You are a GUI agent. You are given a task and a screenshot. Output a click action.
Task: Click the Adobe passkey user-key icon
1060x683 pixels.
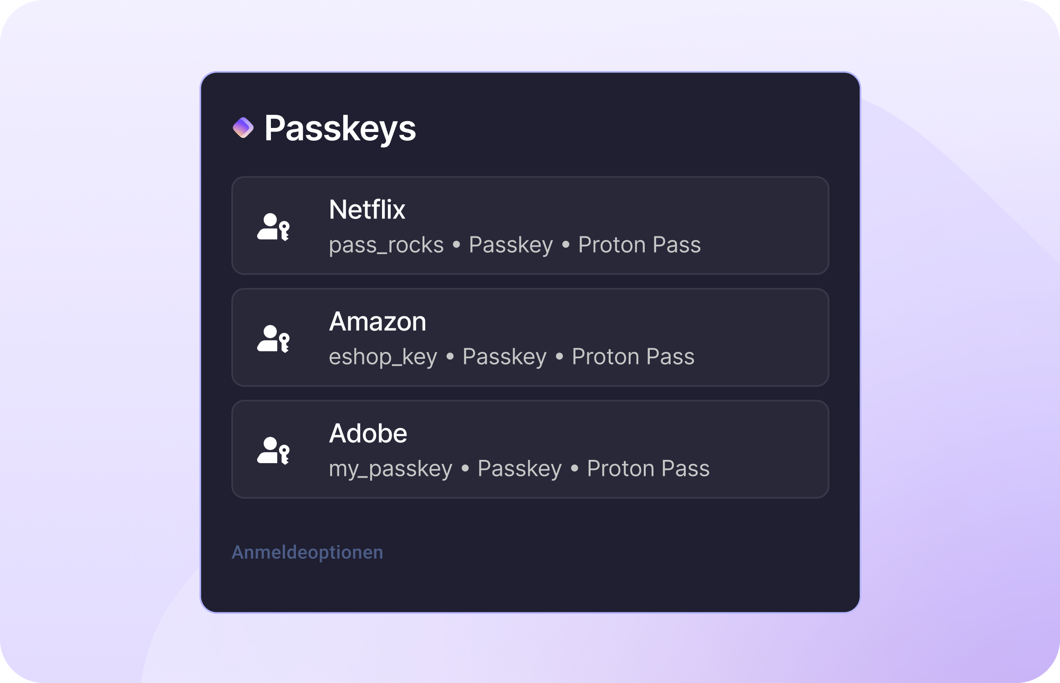click(273, 450)
